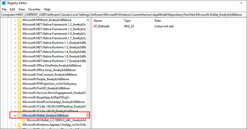Open the View menu
This screenshot has width=247, height=129.
tap(22, 9)
